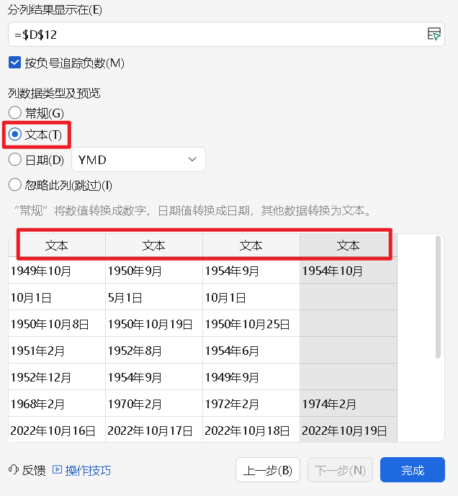Click cell 1950年9月 in preview
458x496 pixels.
(x=154, y=271)
